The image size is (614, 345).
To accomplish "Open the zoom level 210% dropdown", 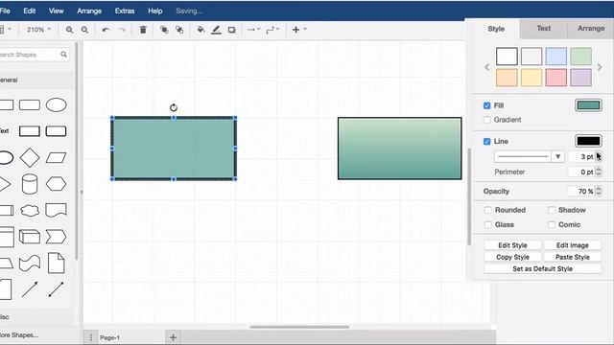I will [38, 30].
